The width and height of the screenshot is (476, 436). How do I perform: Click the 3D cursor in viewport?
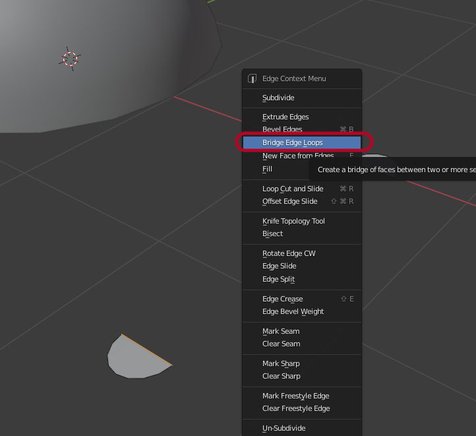tap(70, 59)
